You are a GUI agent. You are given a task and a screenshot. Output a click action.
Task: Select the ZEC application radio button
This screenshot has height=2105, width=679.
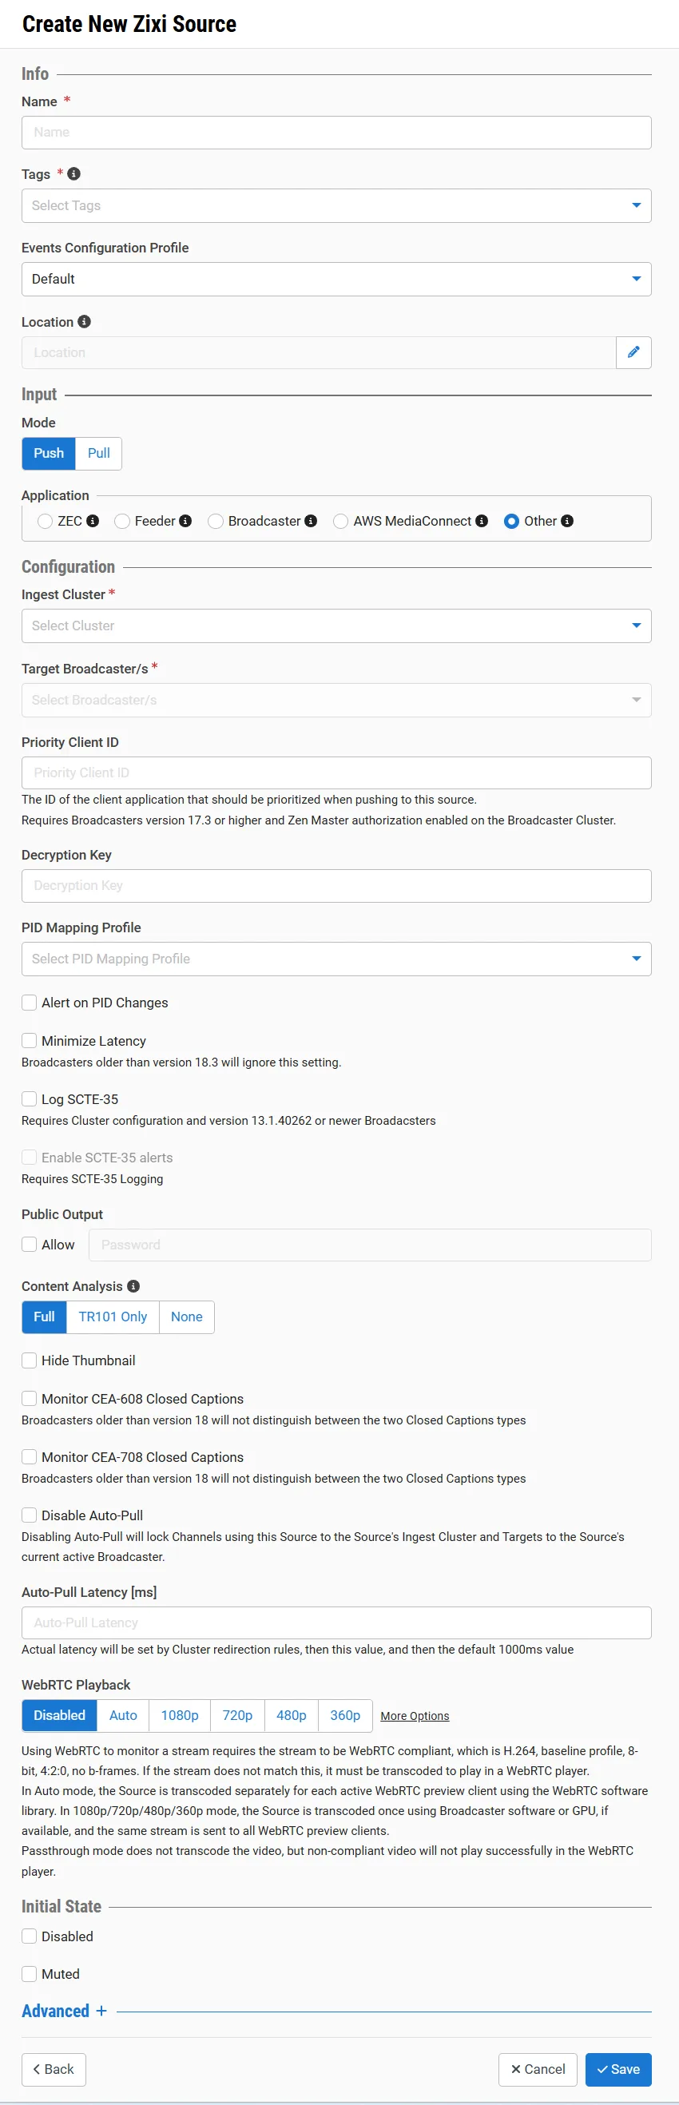[45, 522]
